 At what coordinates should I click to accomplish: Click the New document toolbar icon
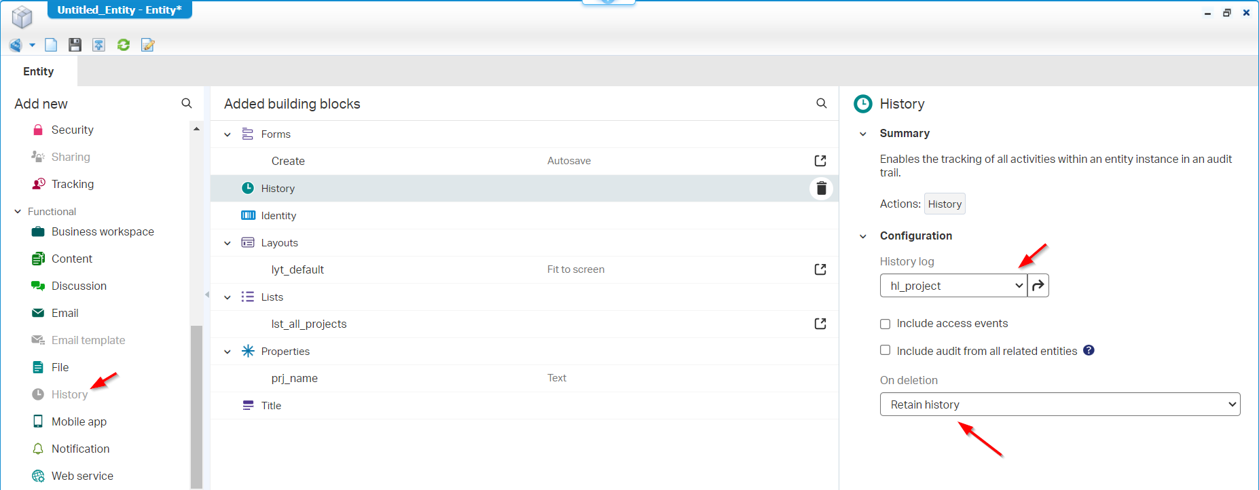tap(51, 45)
